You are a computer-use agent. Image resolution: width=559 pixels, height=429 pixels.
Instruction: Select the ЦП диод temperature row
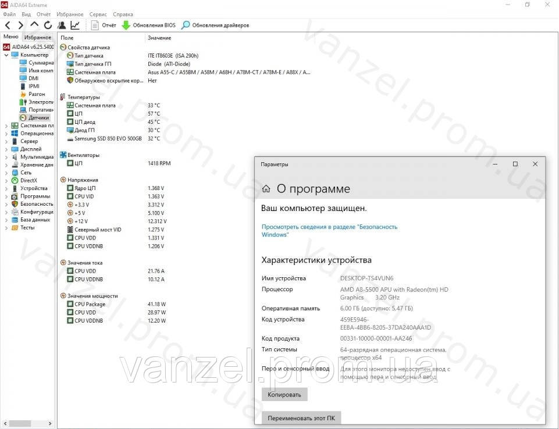113,122
